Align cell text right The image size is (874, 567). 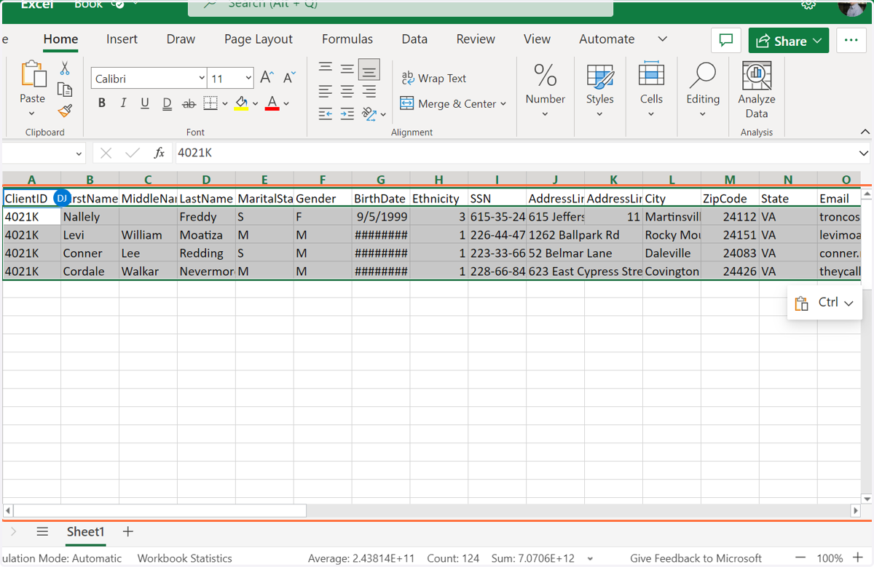[x=369, y=91]
